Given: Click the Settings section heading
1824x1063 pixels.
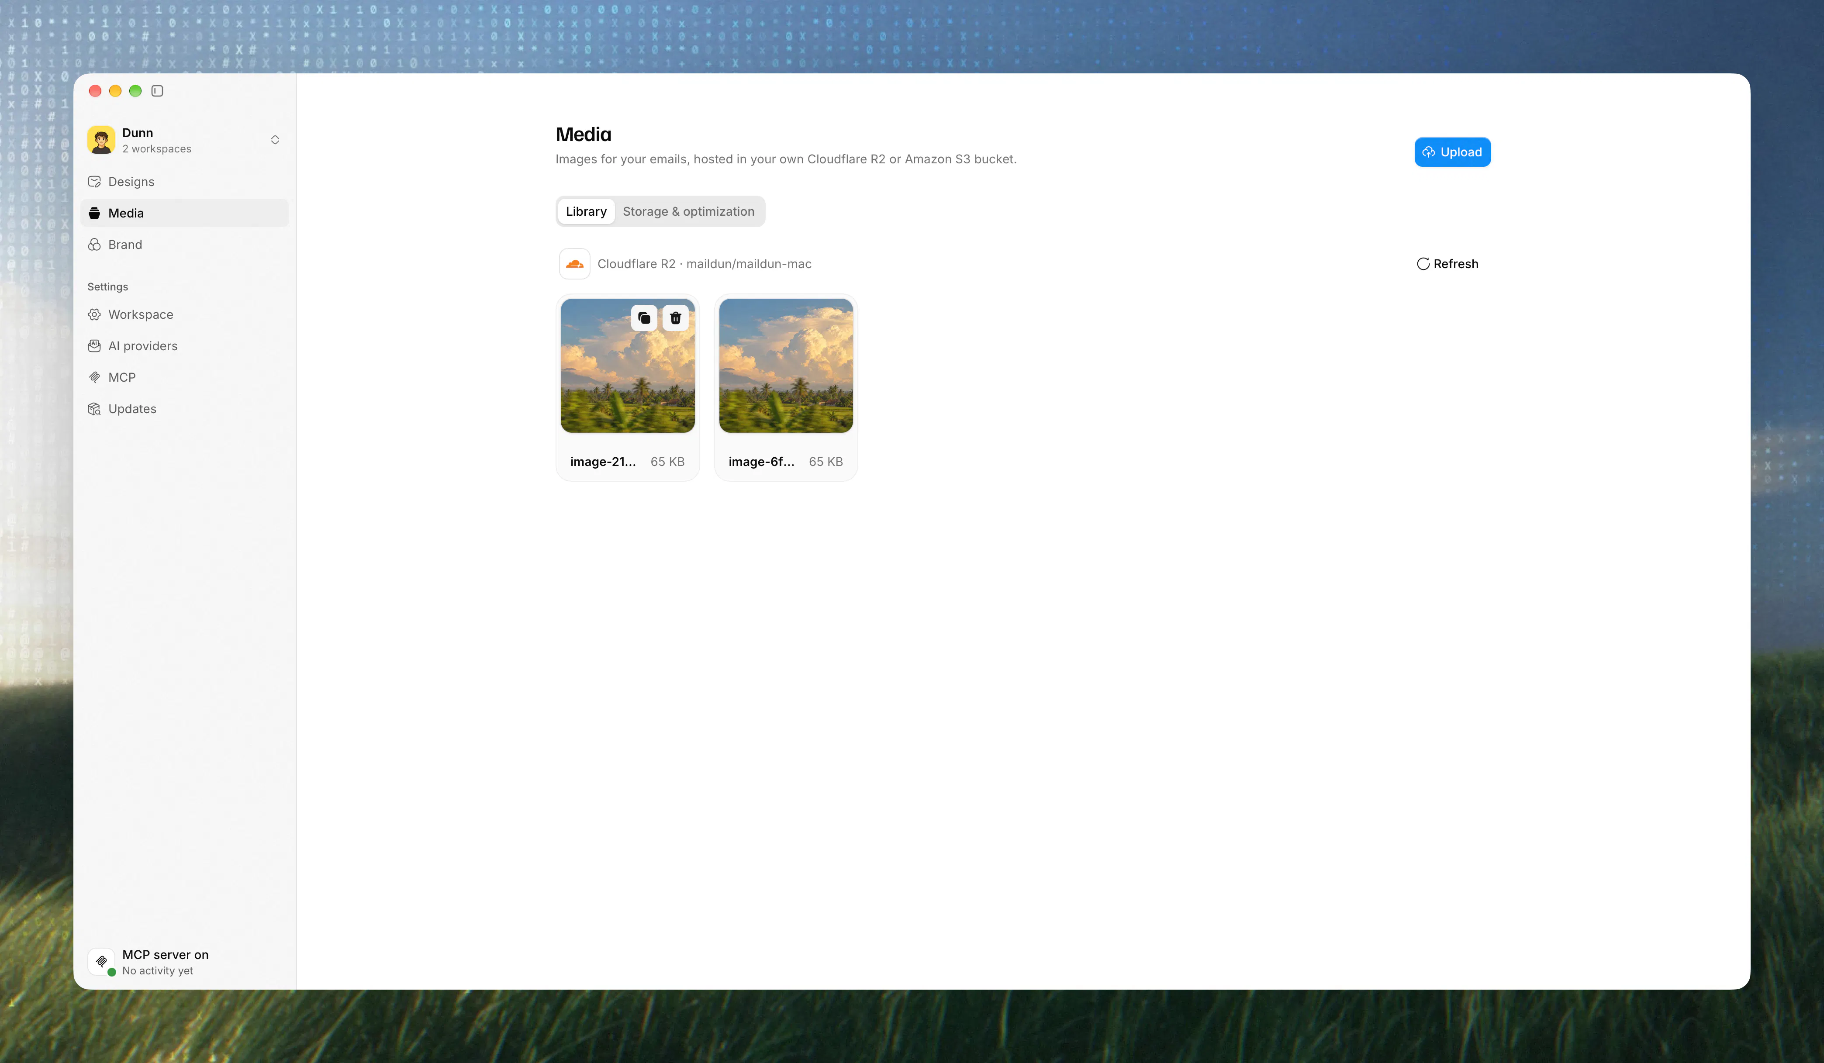Looking at the screenshot, I should tap(108, 286).
